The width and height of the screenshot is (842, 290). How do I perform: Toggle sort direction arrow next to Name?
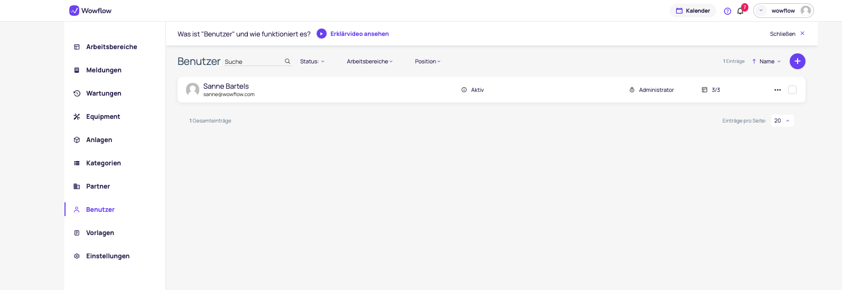(754, 61)
